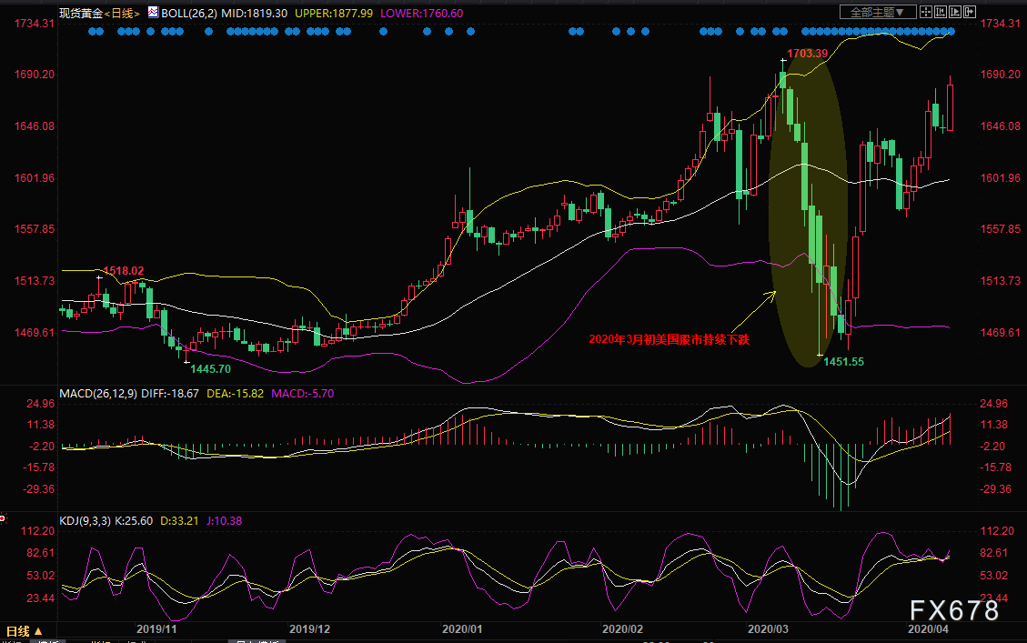The width and height of the screenshot is (1027, 643).
Task: Open the 全部主题 dropdown
Action: (878, 12)
